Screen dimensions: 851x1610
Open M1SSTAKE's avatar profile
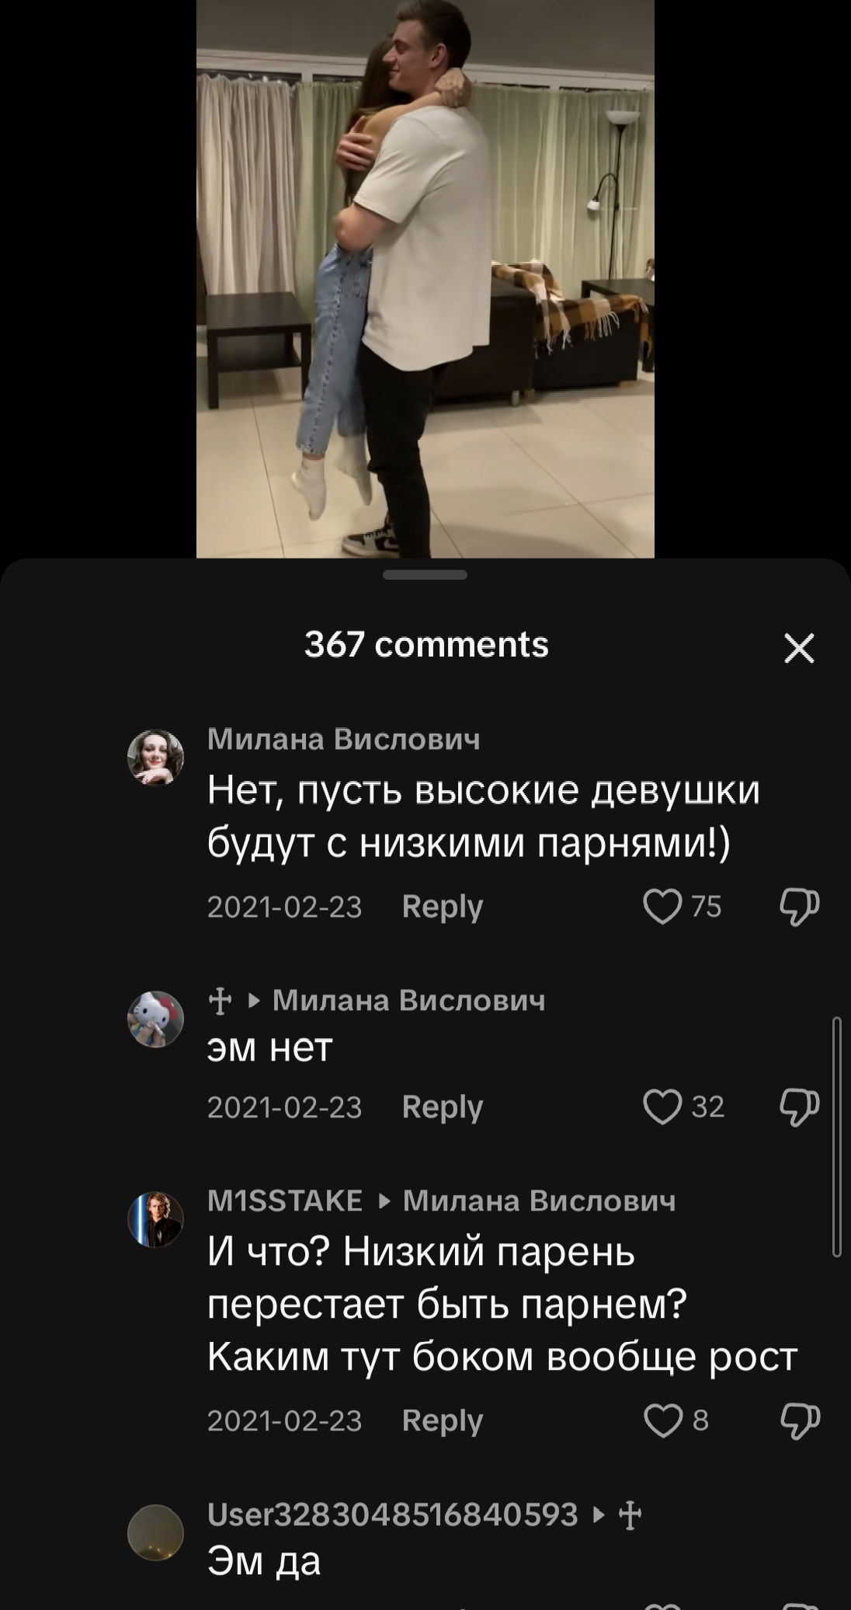[x=155, y=1219]
